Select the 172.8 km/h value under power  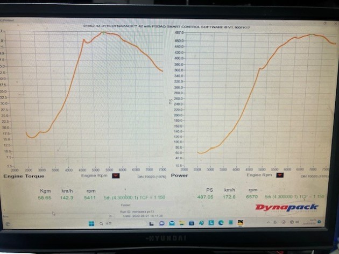pyautogui.click(x=229, y=197)
